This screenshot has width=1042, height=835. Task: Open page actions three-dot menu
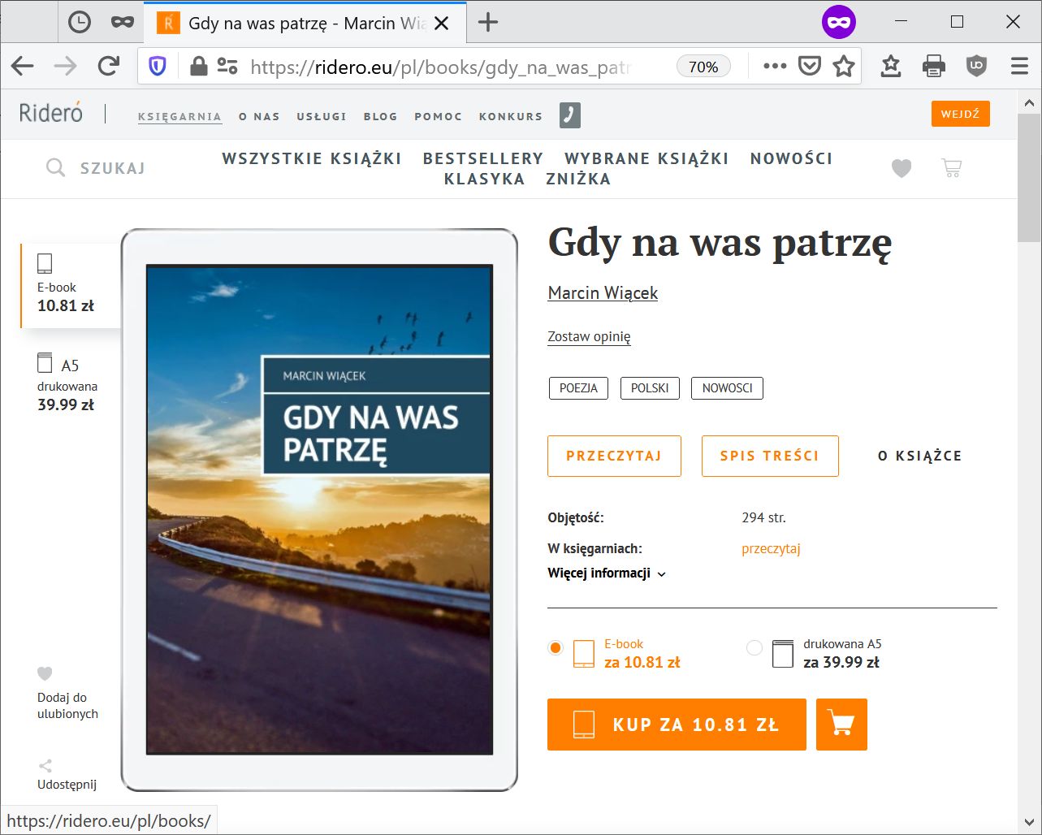[775, 67]
